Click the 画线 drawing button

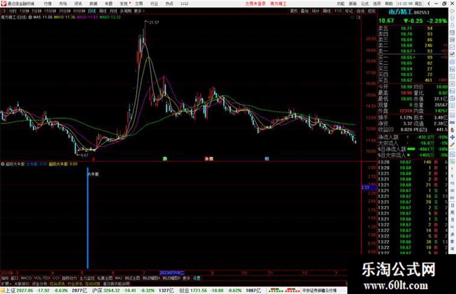tap(327, 11)
